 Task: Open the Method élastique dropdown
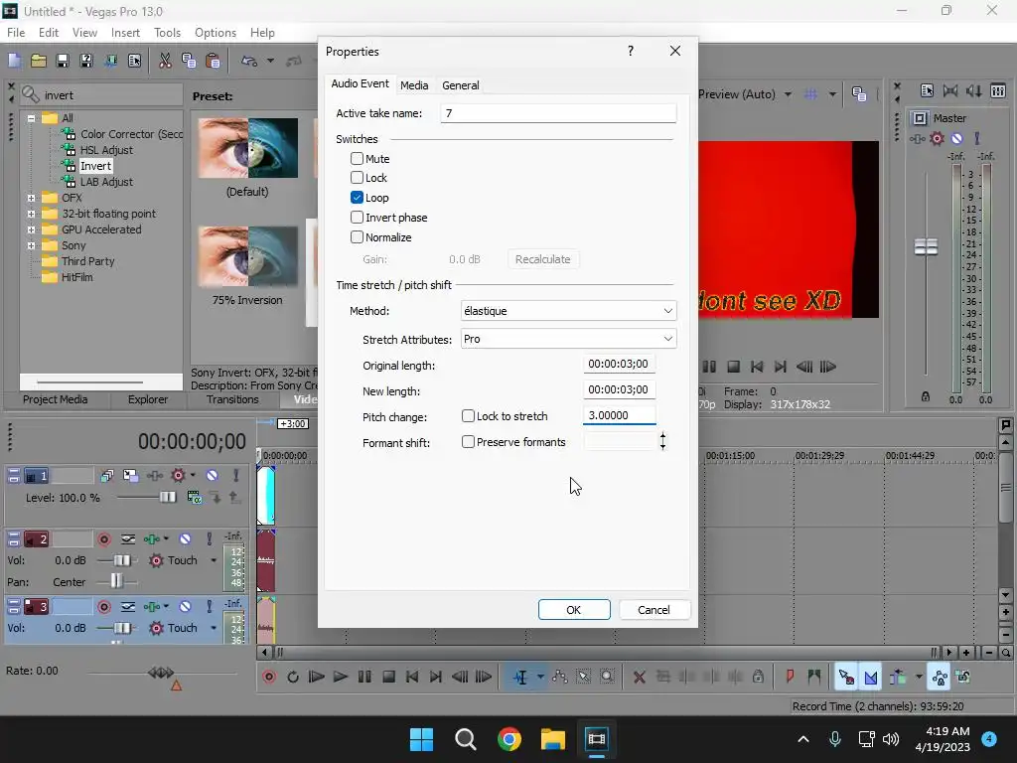568,311
